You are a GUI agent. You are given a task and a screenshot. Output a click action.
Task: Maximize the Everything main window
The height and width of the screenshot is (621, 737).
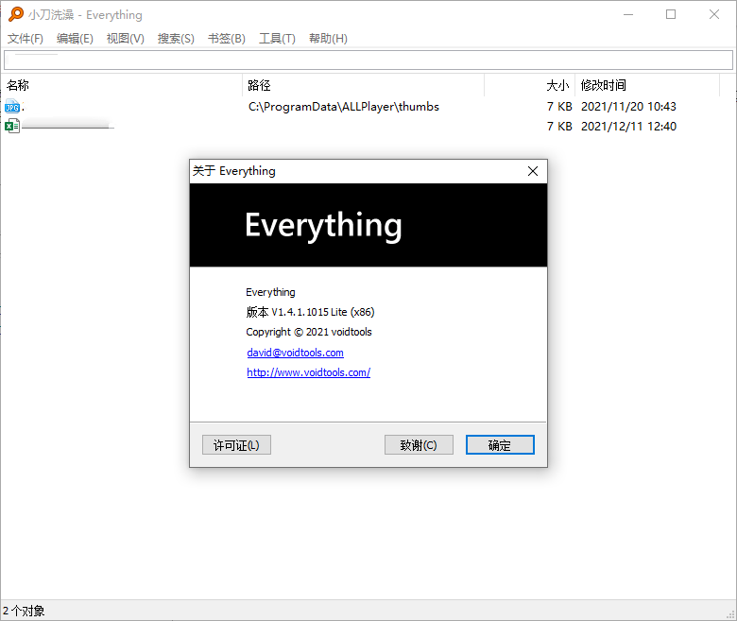point(670,14)
